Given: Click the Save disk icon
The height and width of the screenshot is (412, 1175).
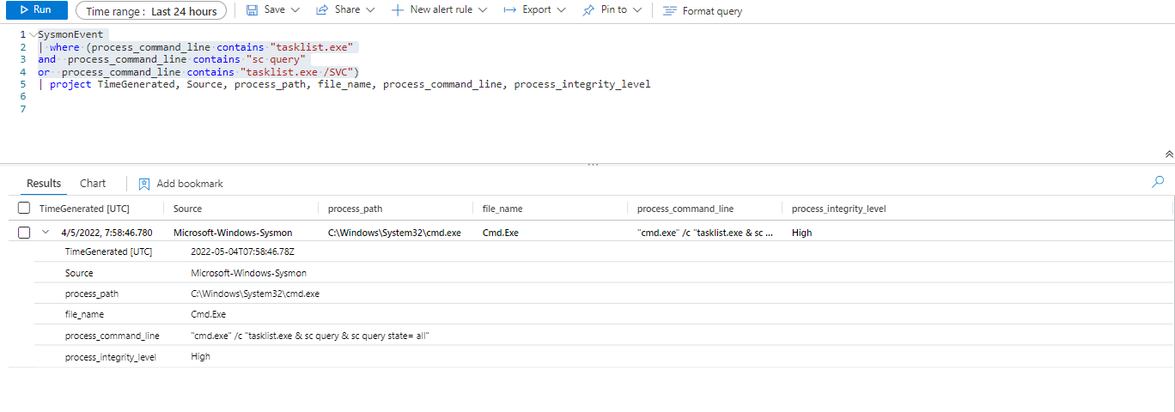Looking at the screenshot, I should [x=253, y=10].
